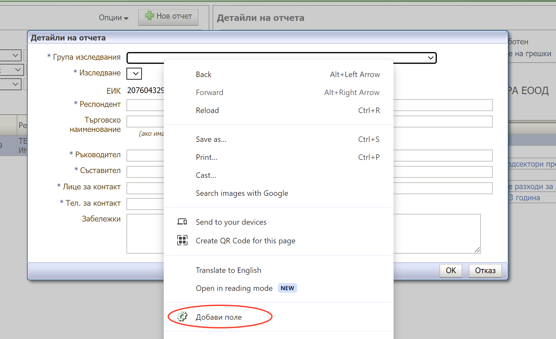
Task: Click the OK button in the dialog
Action: (451, 271)
